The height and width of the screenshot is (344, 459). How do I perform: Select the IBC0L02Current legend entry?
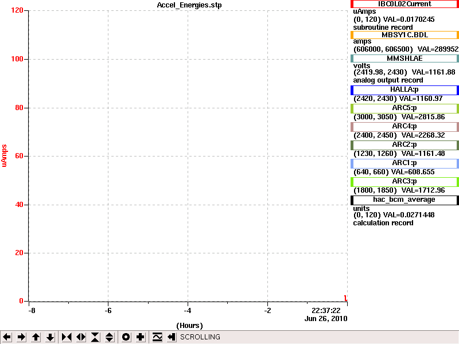(x=404, y=4)
